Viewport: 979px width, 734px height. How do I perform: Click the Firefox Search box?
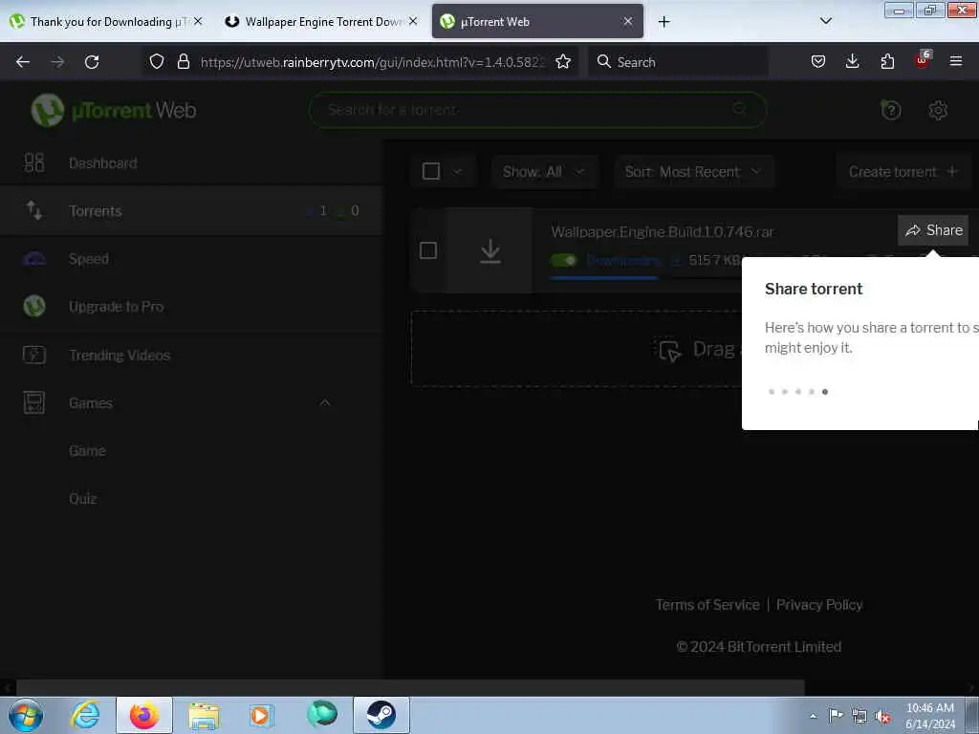679,62
